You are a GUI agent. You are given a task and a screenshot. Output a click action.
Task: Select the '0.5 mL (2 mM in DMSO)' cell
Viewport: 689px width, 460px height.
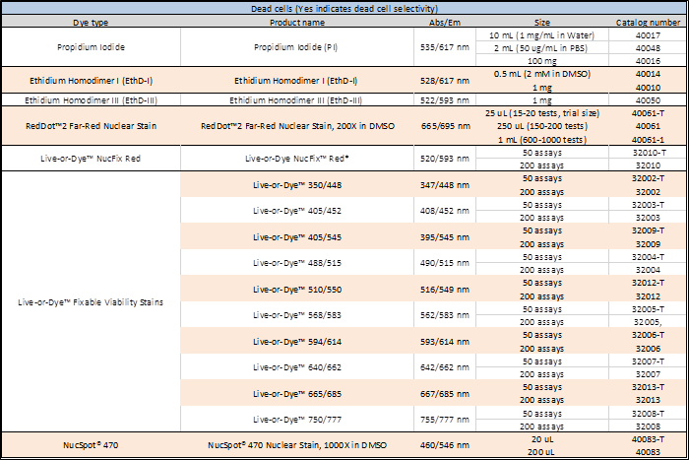click(x=541, y=74)
